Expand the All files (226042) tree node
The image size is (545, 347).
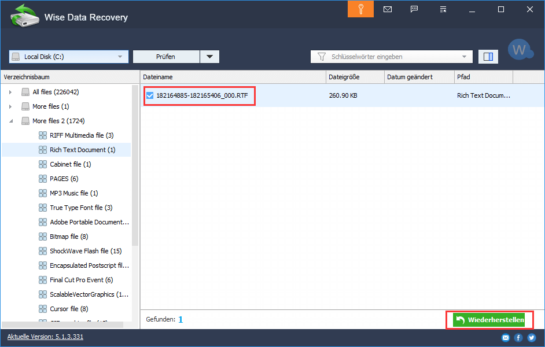[10, 92]
